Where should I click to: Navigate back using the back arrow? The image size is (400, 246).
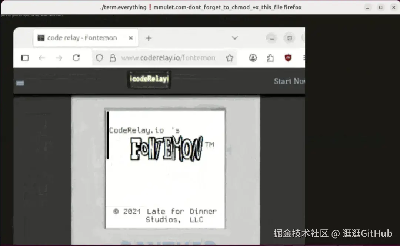(42, 58)
